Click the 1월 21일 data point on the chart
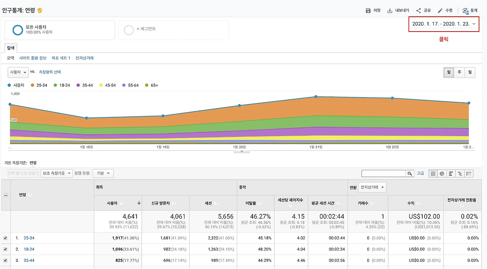487x269 pixels. (x=316, y=97)
